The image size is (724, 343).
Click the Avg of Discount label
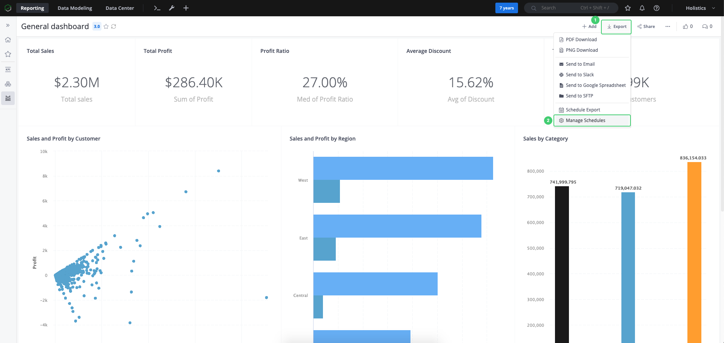tap(471, 99)
